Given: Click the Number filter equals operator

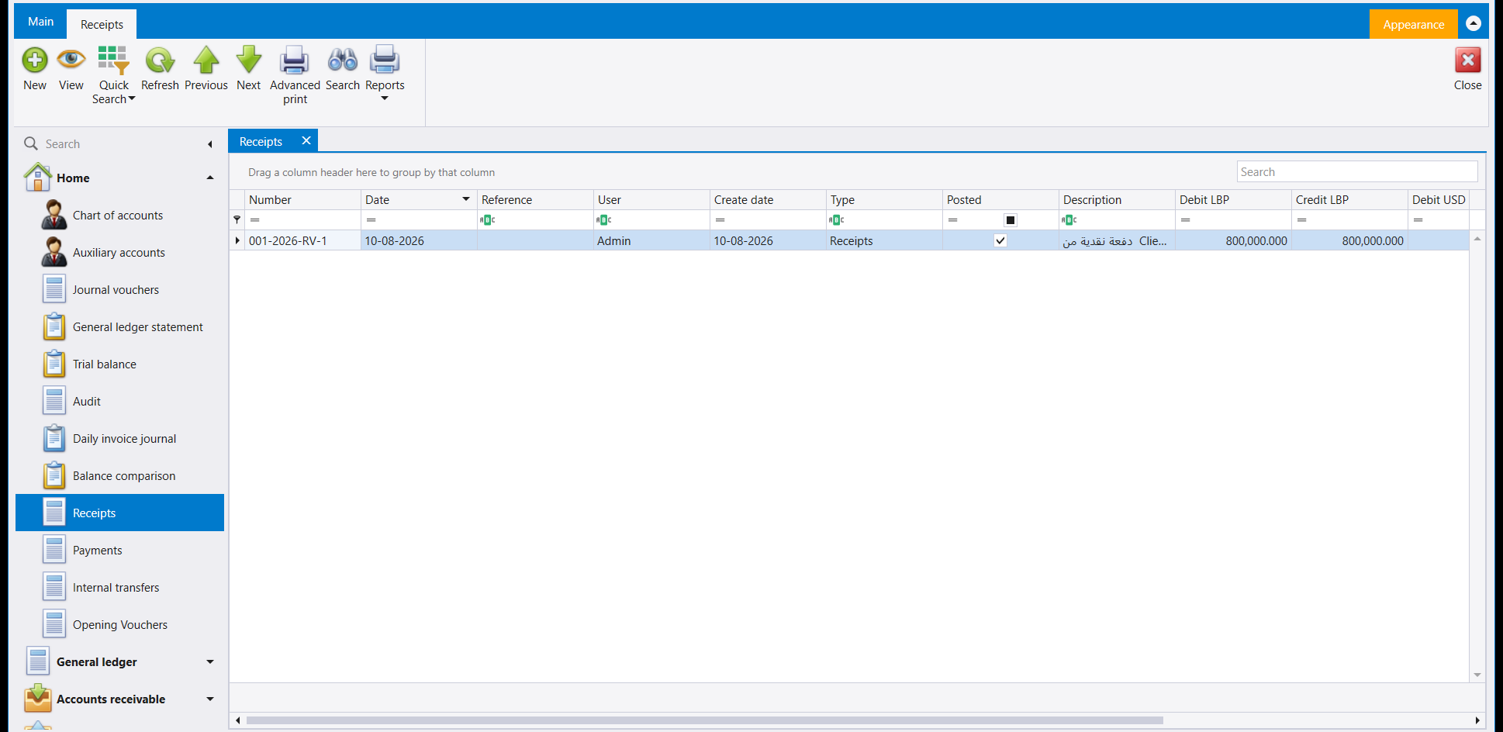Looking at the screenshot, I should 254,220.
